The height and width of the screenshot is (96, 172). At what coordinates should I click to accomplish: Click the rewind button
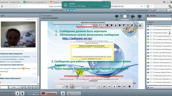[109, 86]
